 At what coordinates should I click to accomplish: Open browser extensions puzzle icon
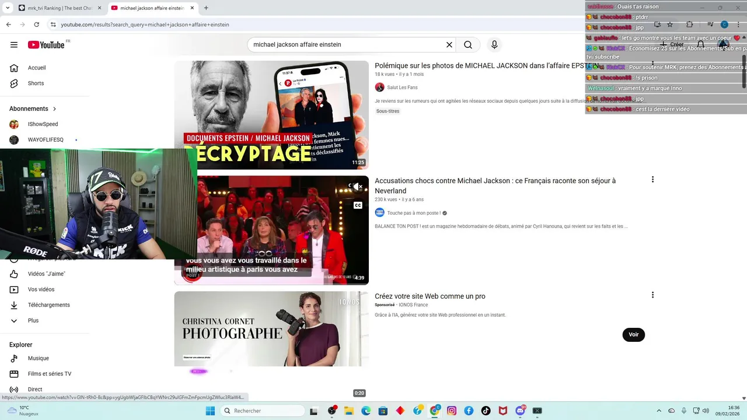click(x=689, y=24)
